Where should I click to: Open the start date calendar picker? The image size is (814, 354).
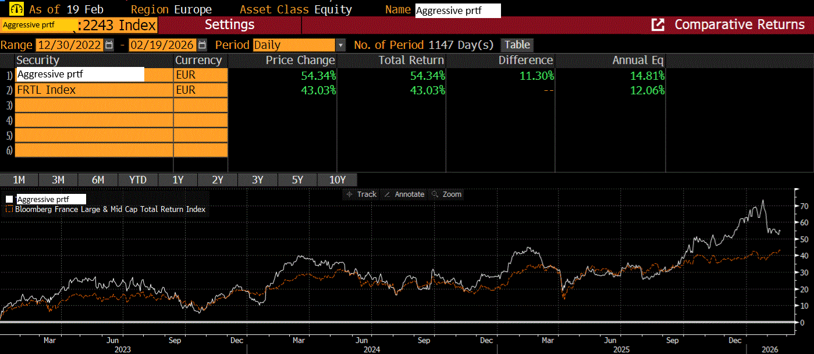(x=109, y=45)
